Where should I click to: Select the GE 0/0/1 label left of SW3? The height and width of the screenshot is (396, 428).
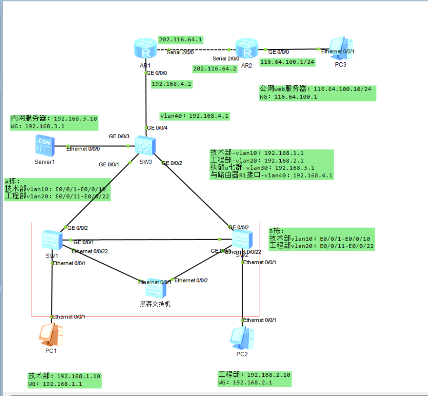click(109, 165)
